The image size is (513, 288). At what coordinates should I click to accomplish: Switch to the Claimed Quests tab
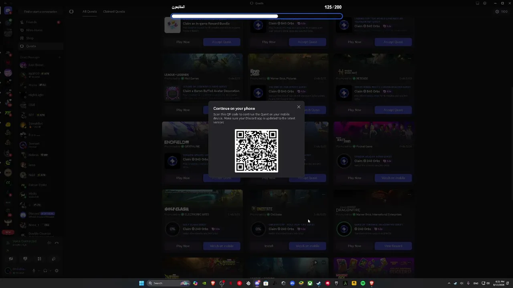[x=114, y=12]
